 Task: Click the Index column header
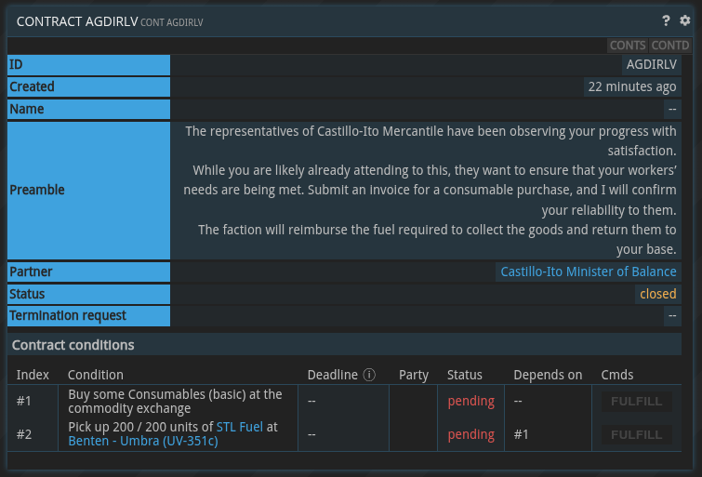pyautogui.click(x=33, y=375)
